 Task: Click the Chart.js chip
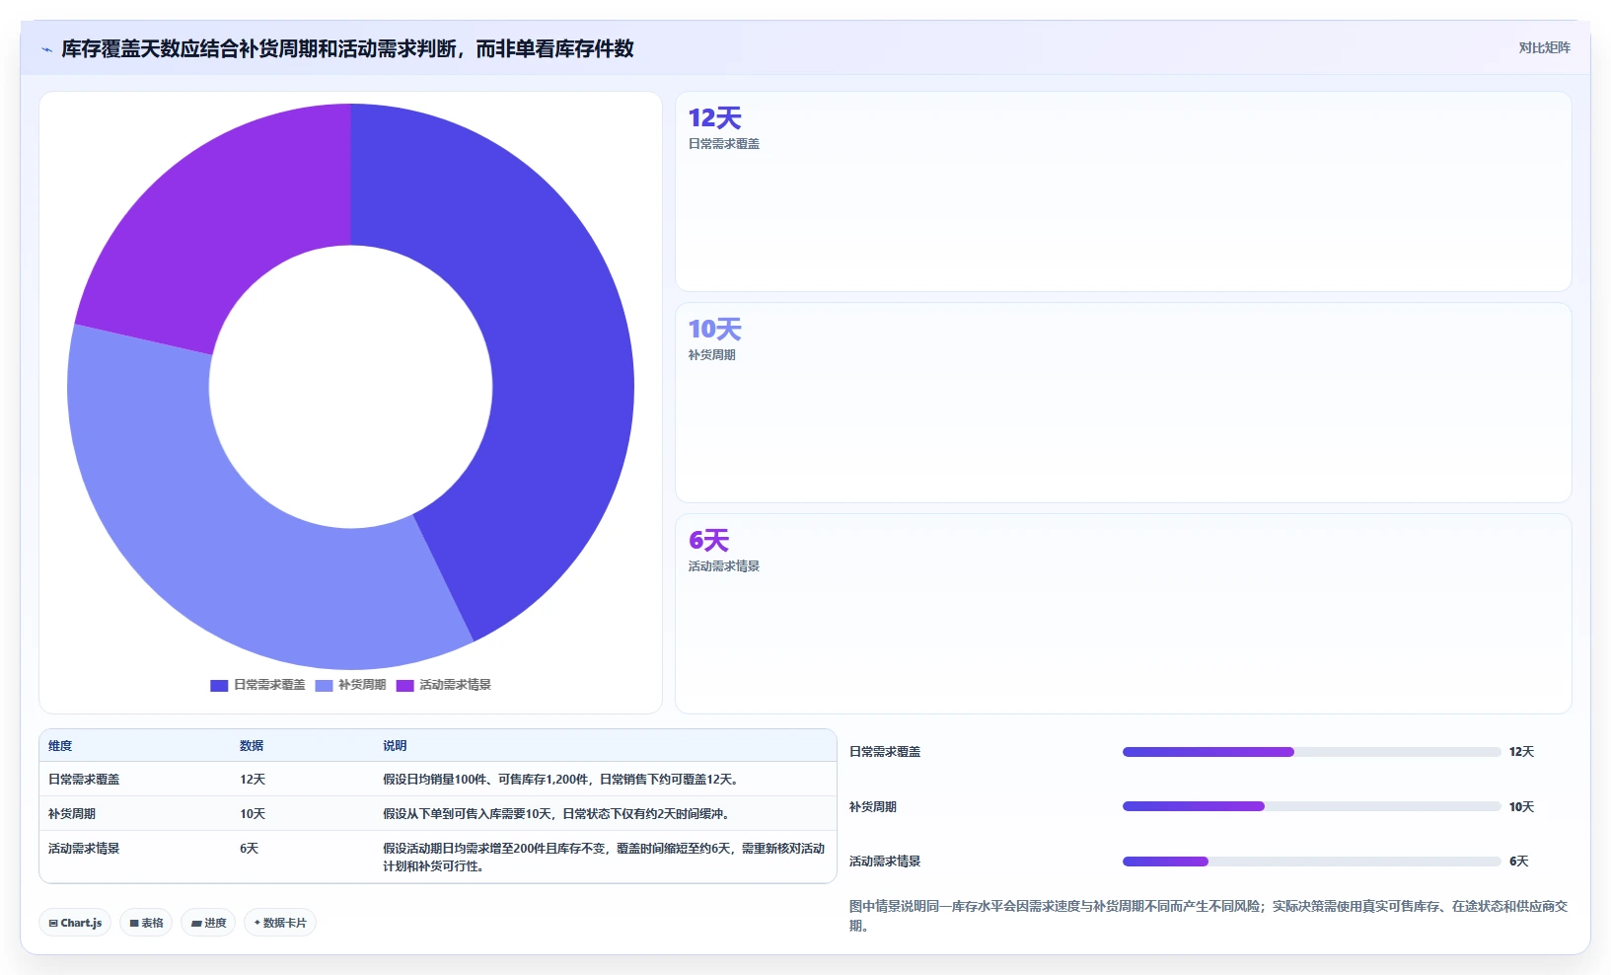tap(75, 923)
